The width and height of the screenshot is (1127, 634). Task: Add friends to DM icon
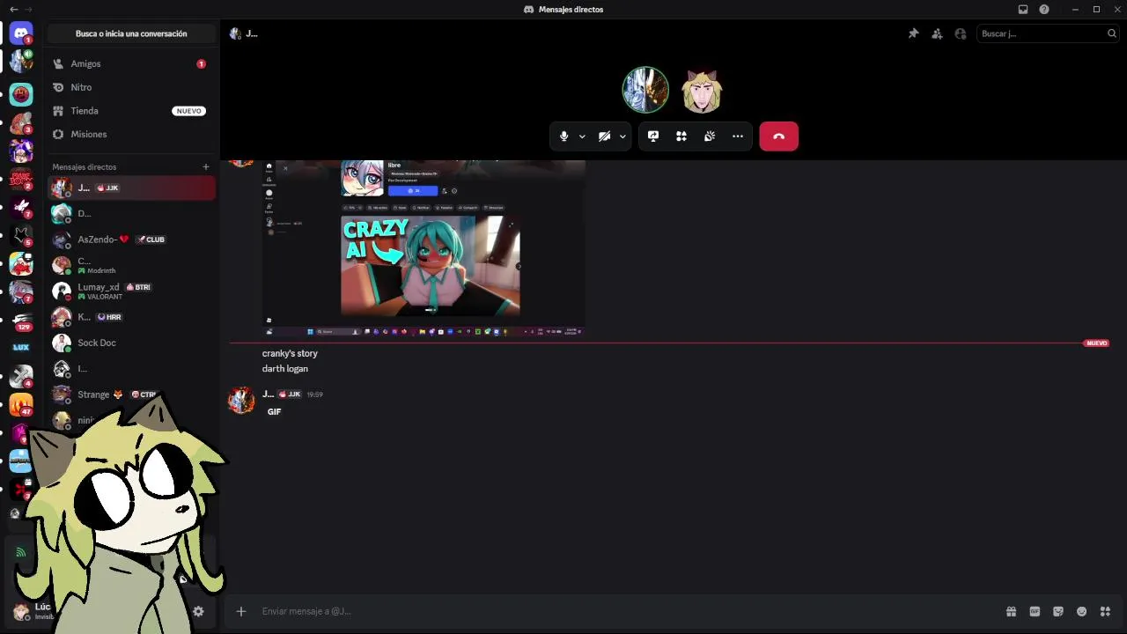937,33
